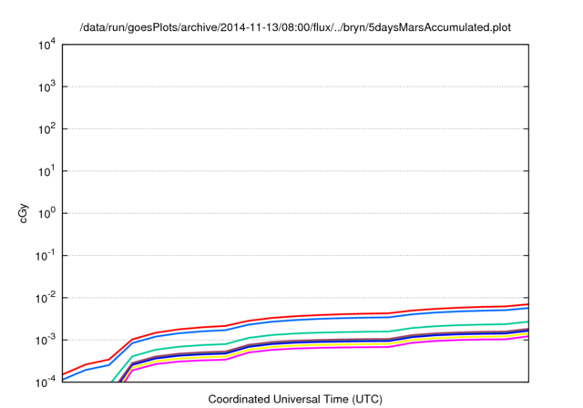Click the 10^-1 y-axis tick label

[x=46, y=256]
